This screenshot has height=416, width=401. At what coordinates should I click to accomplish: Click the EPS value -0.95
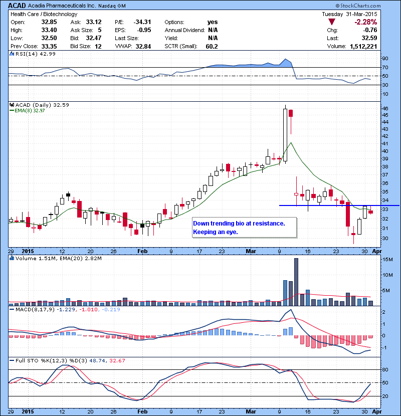coord(144,30)
